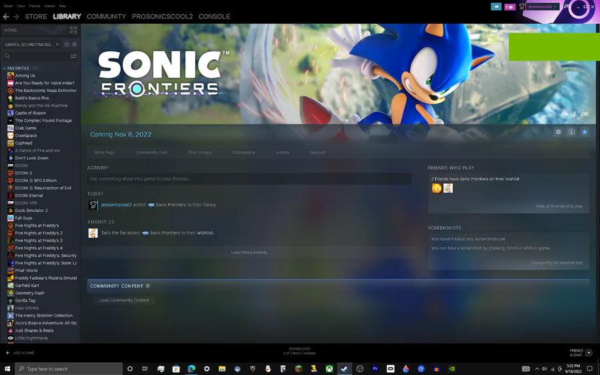Open game settings gear icon
The width and height of the screenshot is (600, 375).
click(558, 132)
